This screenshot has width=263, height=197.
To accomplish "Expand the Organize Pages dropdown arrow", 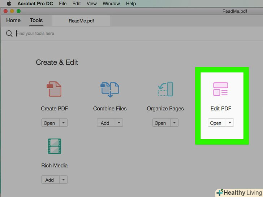I will (174, 123).
